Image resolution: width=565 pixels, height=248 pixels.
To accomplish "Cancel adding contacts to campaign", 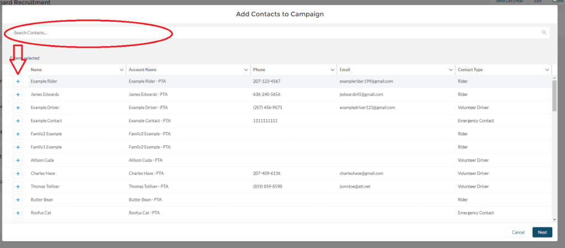I will [x=518, y=232].
